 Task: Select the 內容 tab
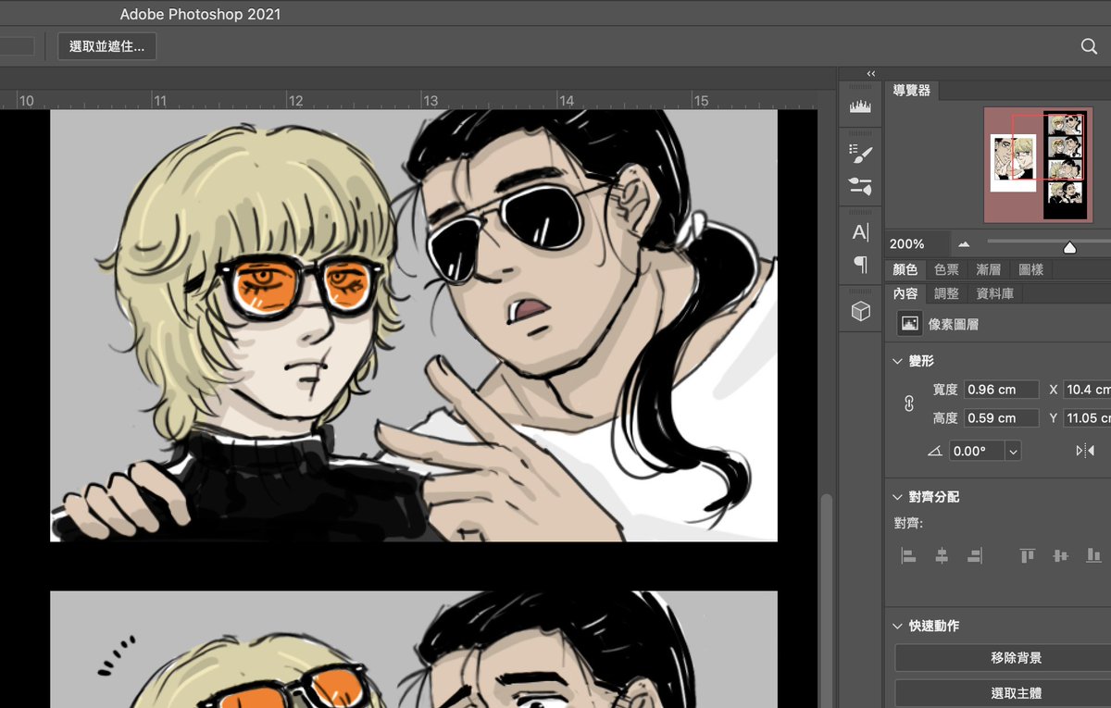(x=905, y=293)
